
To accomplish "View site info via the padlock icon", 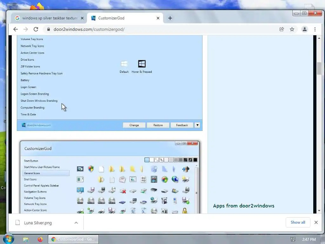I will coord(49,29).
